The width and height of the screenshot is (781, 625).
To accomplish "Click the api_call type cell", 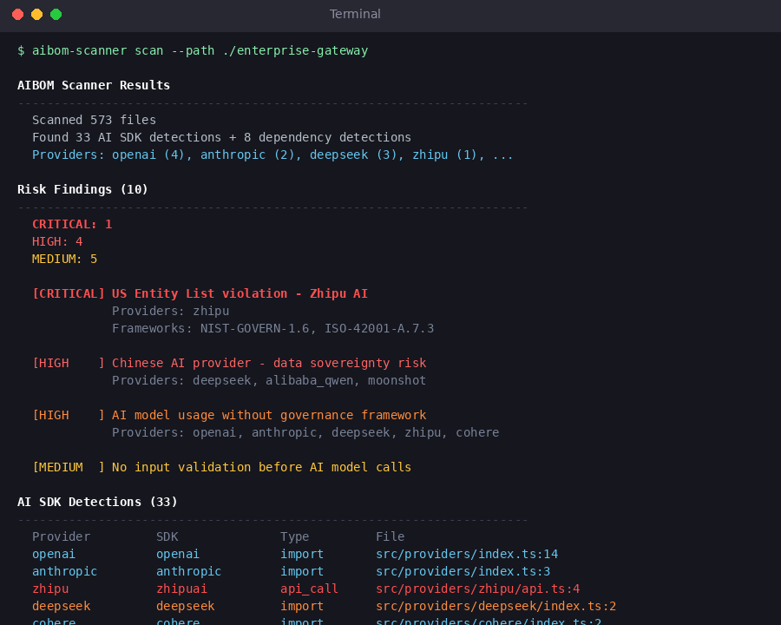I will click(309, 589).
